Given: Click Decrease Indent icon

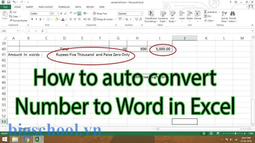Looking at the screenshot, I should (x=85, y=19).
